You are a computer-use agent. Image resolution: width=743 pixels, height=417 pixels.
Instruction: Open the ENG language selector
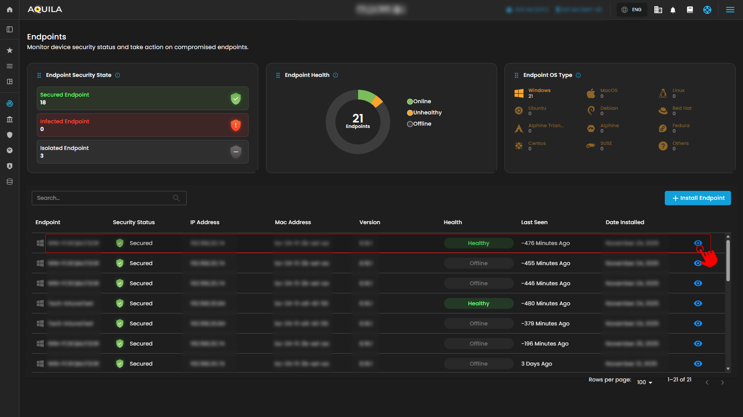632,10
